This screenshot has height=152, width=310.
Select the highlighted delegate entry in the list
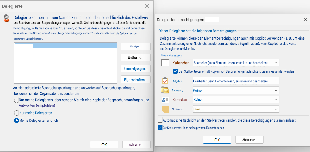click(66, 46)
